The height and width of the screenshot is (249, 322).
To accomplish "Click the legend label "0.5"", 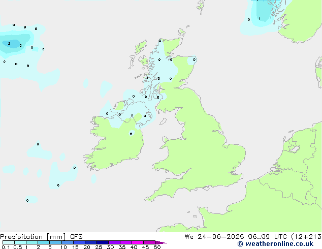I will pos(18,247).
